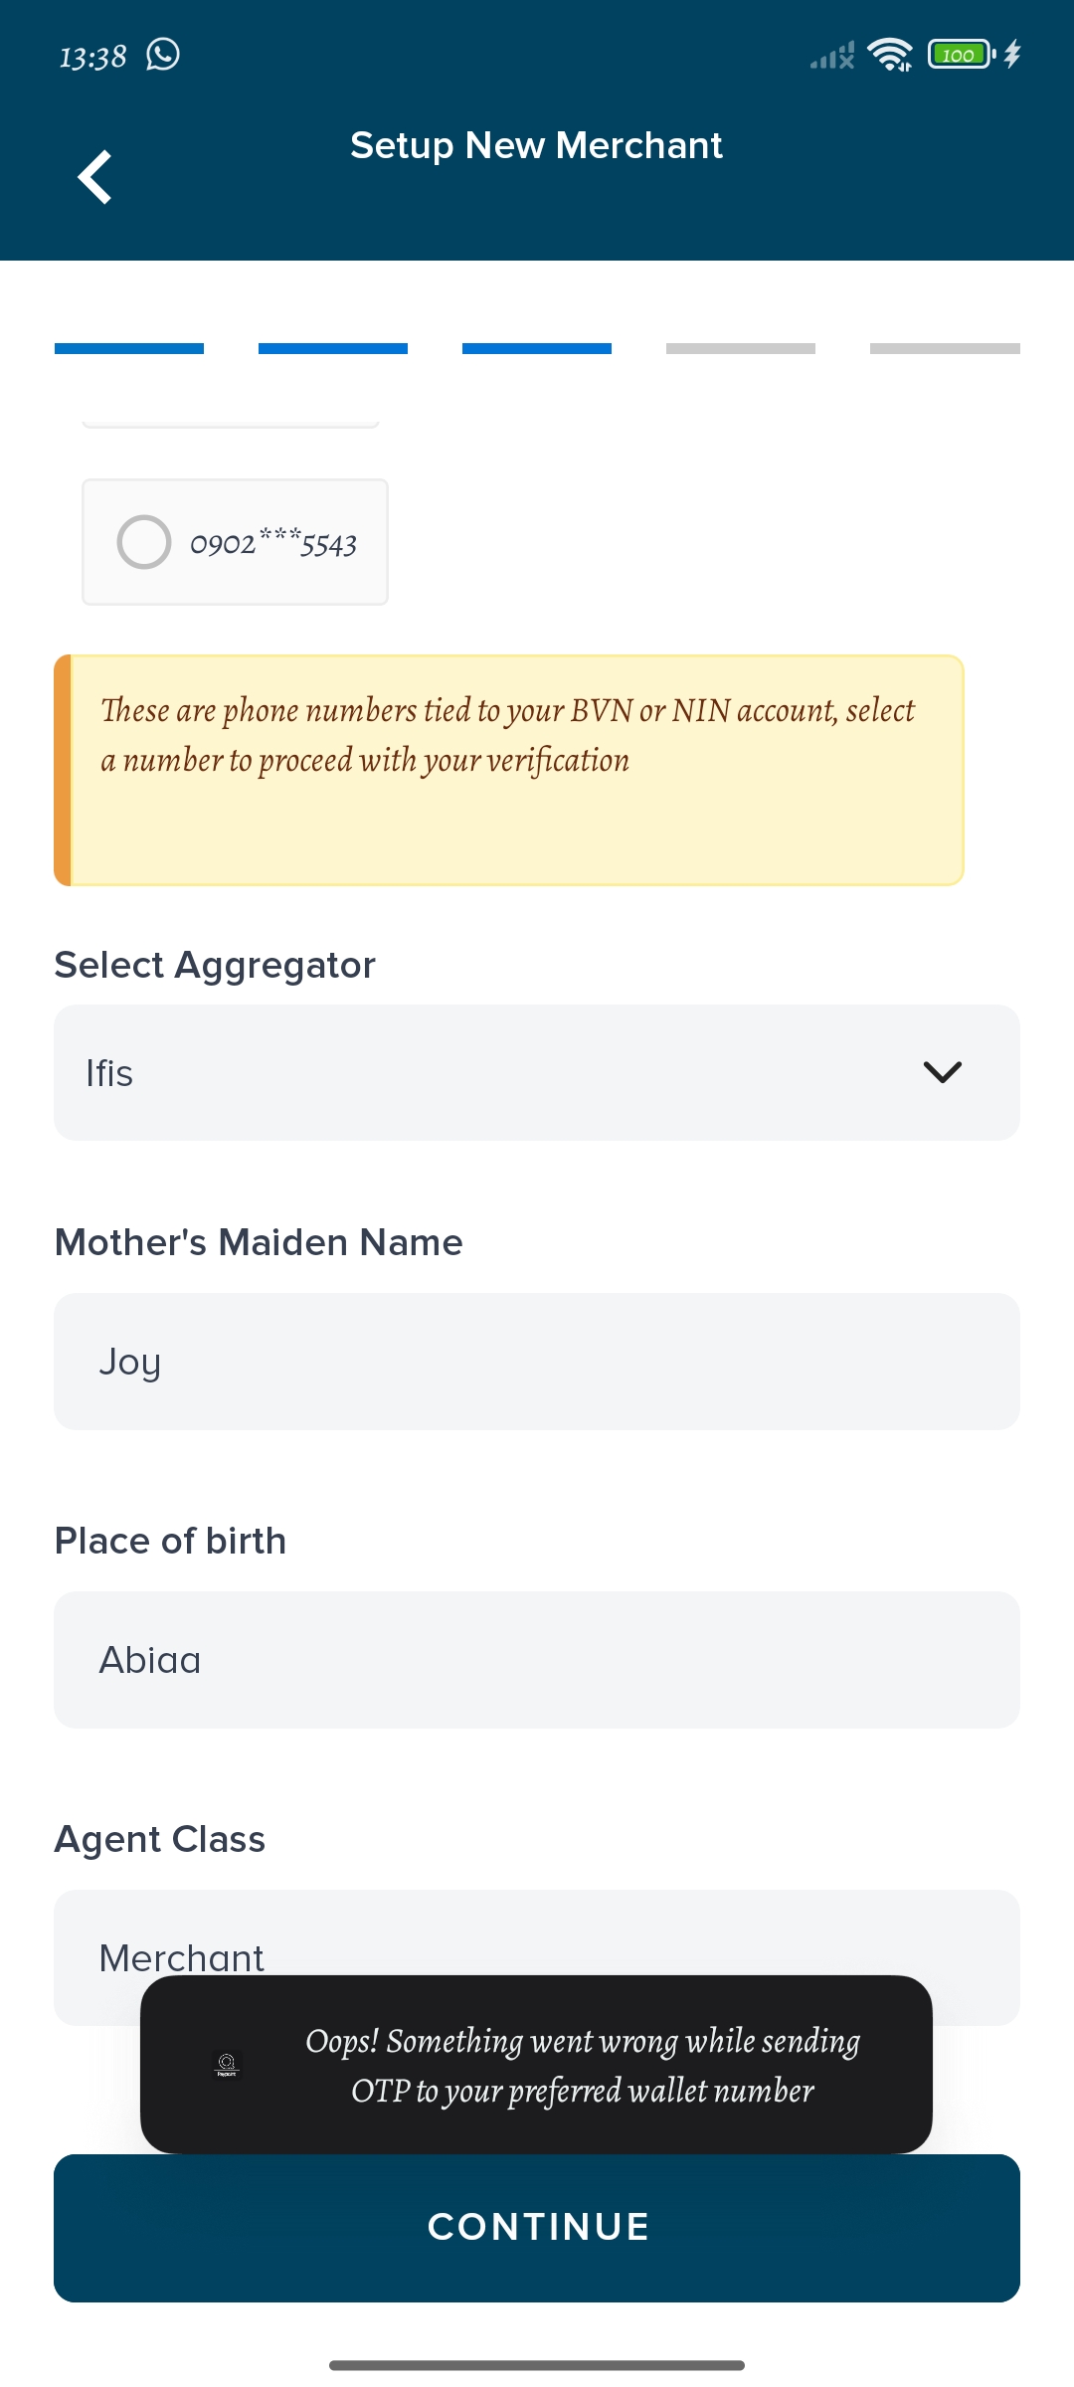
Task: Jump to the second progress step
Action: pos(333,349)
